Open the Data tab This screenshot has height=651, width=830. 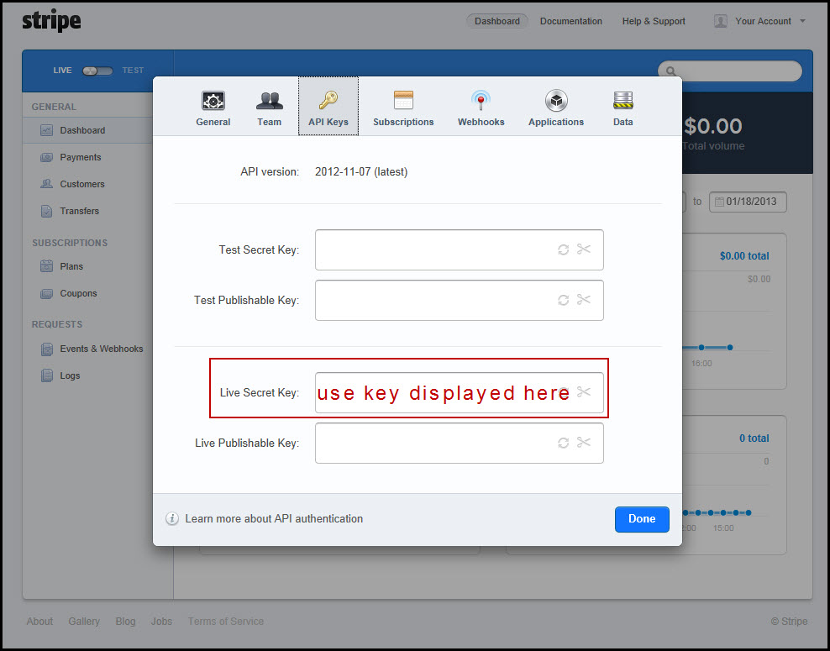point(623,108)
